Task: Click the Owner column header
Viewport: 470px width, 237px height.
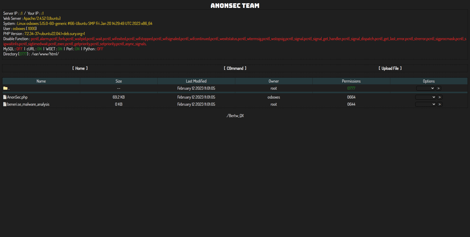Action: click(x=274, y=81)
